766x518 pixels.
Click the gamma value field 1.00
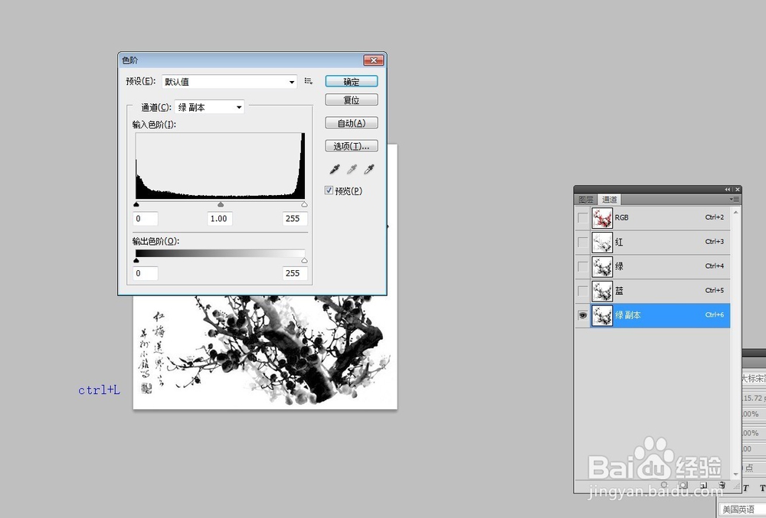[219, 219]
